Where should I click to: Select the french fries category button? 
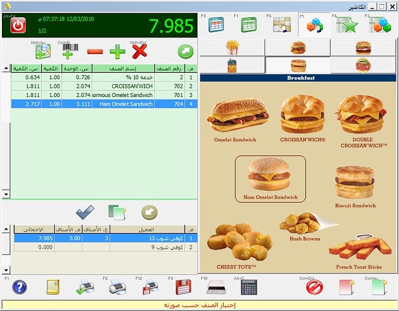[232, 48]
